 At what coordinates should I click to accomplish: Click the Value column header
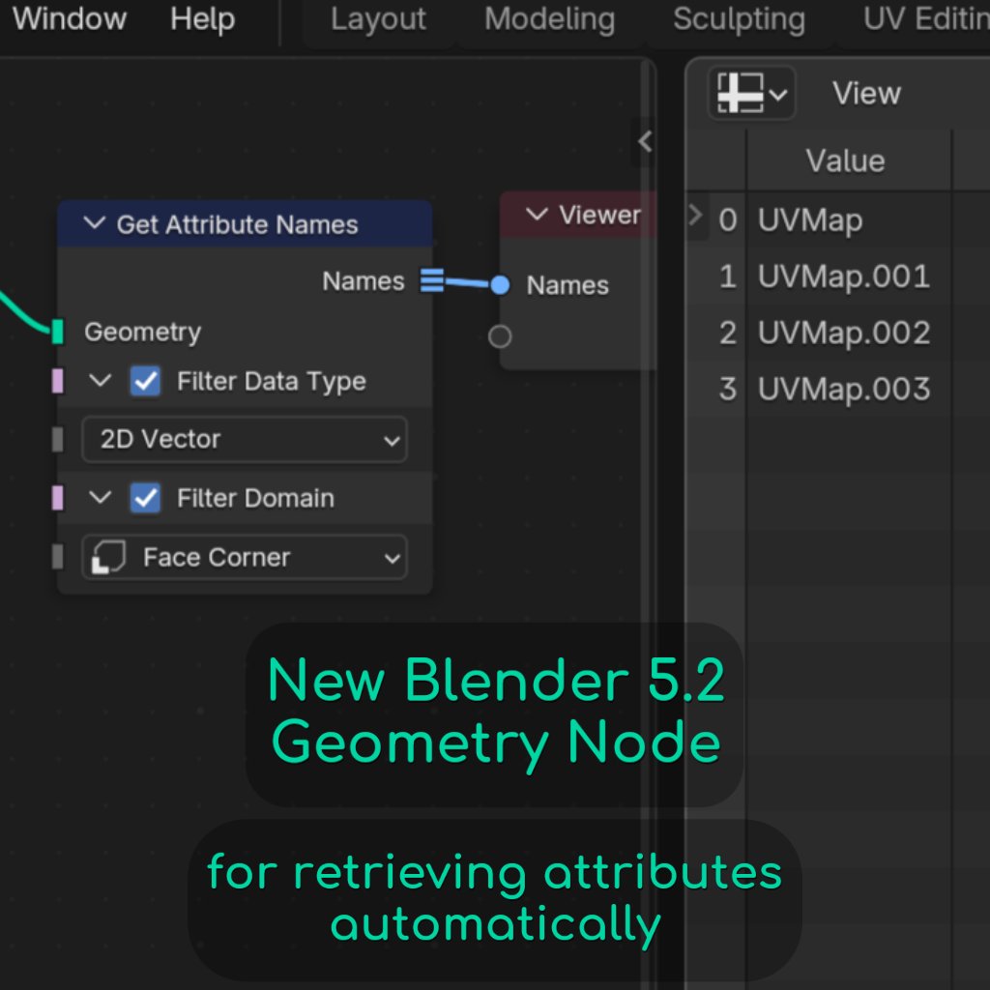click(x=848, y=160)
